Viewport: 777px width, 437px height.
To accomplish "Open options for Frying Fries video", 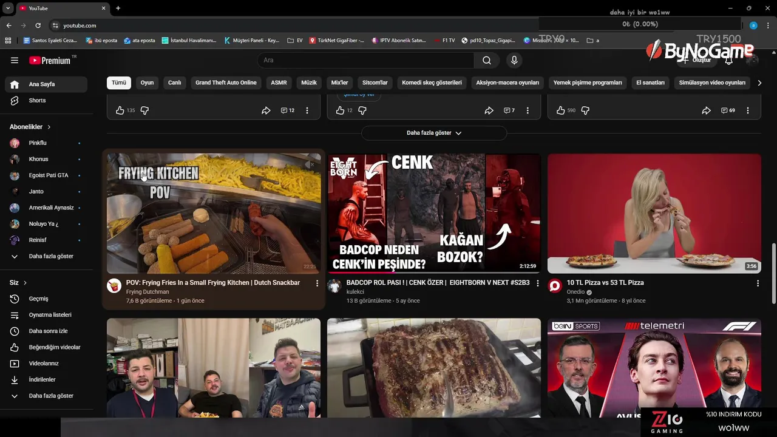I will (x=317, y=283).
